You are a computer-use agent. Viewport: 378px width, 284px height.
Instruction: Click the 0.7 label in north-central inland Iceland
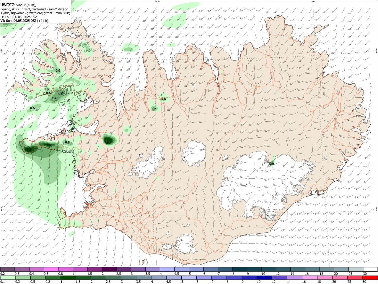click(x=154, y=109)
